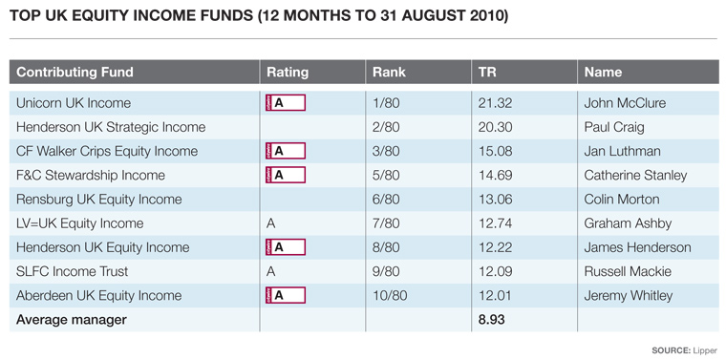This screenshot has height=360, width=726.
Task: Click the plain A rating for SLFC Income Trust
Action: (x=271, y=271)
